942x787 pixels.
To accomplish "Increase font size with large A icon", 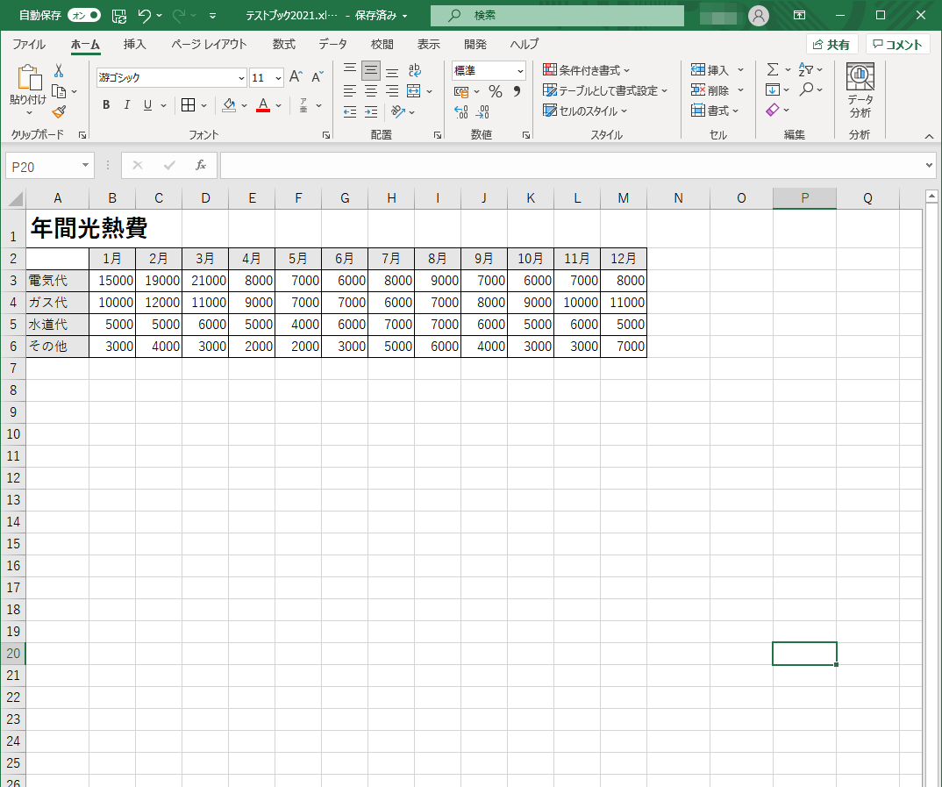I will [x=296, y=77].
